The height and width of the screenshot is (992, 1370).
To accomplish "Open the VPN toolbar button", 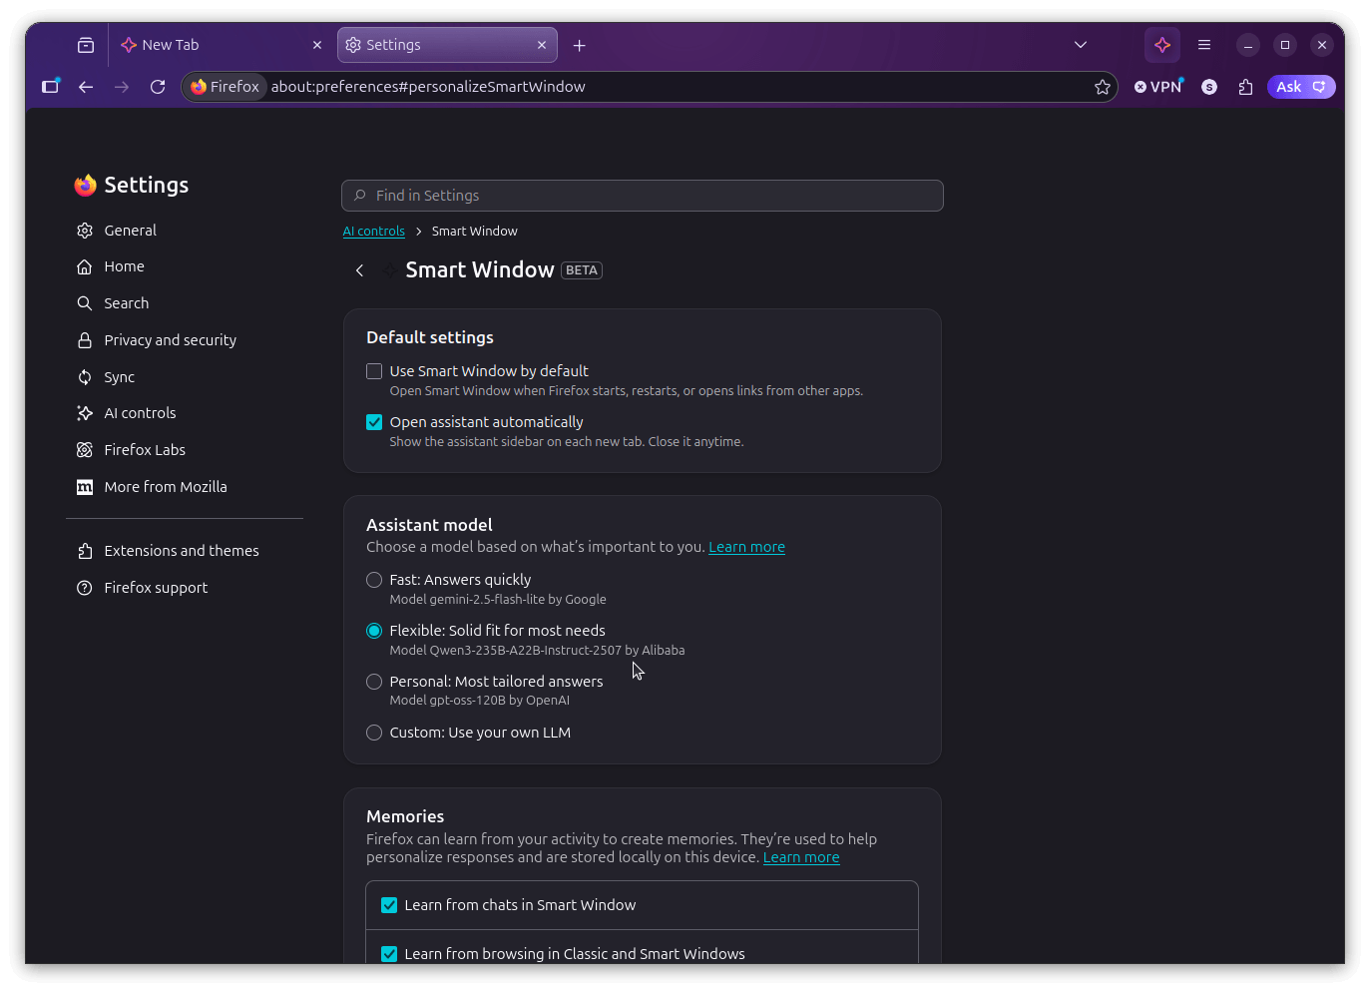I will (x=1158, y=87).
